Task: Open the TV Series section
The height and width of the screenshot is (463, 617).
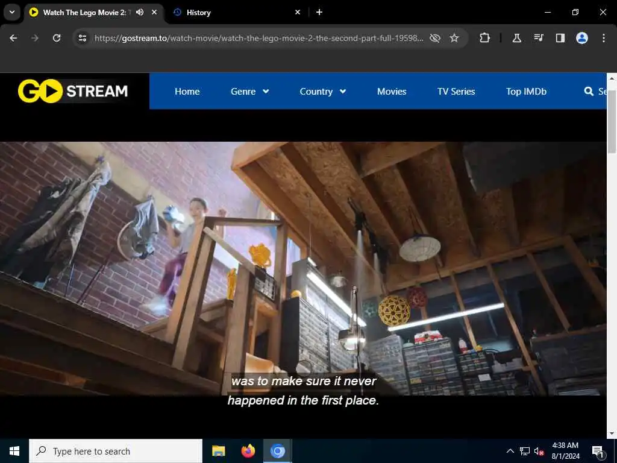Action: click(x=456, y=92)
